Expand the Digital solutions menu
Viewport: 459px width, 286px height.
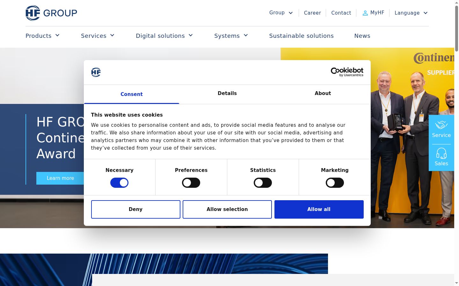[x=164, y=36]
